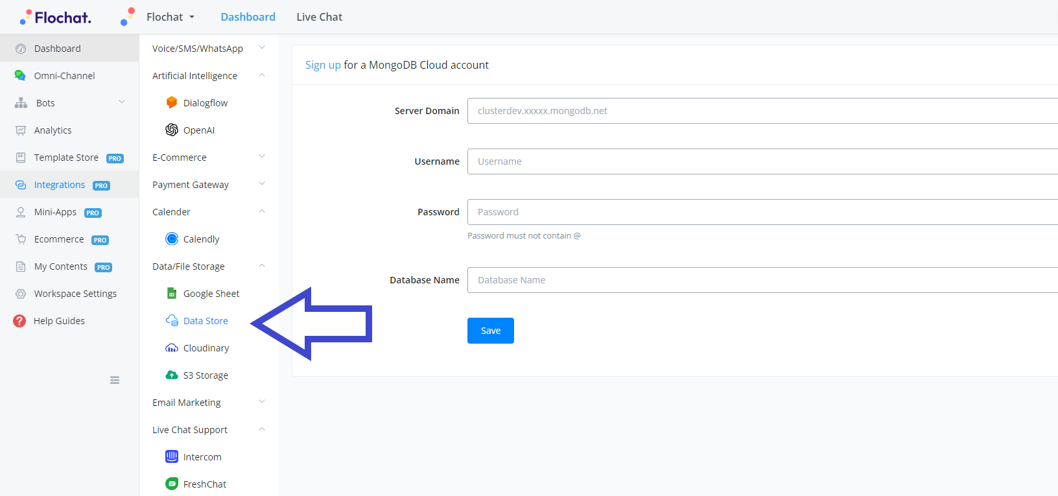Image resolution: width=1058 pixels, height=496 pixels.
Task: Select the Calendly icon
Action: click(172, 239)
